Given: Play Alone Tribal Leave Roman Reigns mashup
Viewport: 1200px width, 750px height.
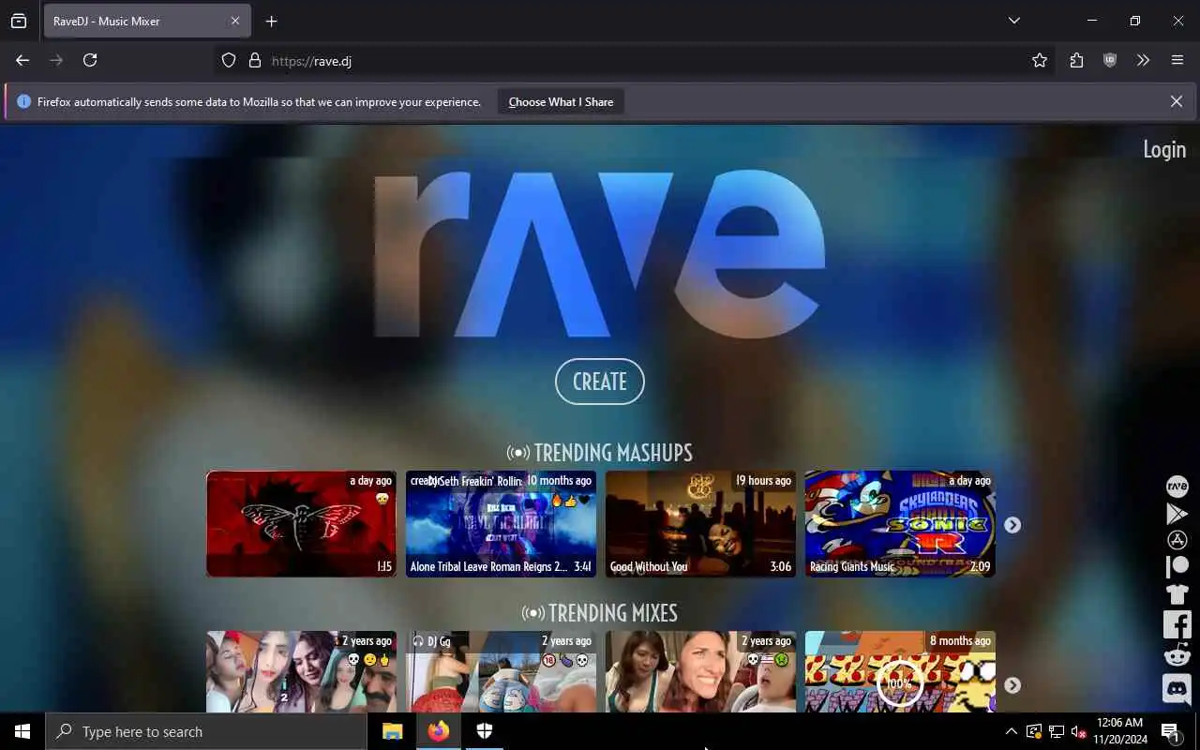Looking at the screenshot, I should pos(501,523).
